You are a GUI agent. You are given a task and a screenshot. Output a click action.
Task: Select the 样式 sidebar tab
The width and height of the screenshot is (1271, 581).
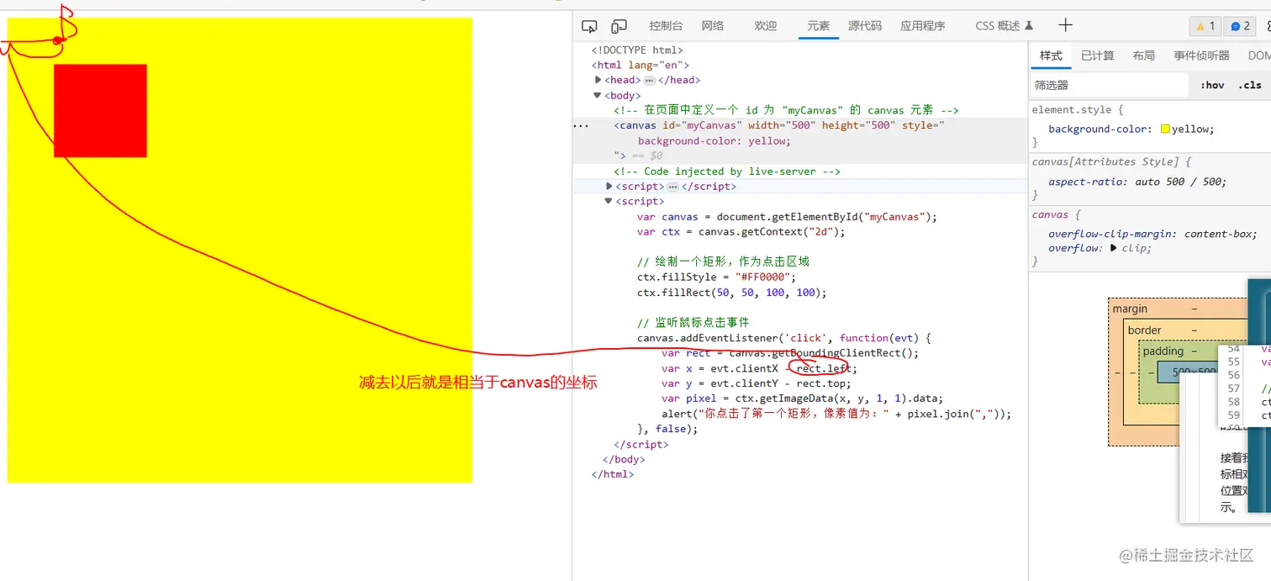1051,55
